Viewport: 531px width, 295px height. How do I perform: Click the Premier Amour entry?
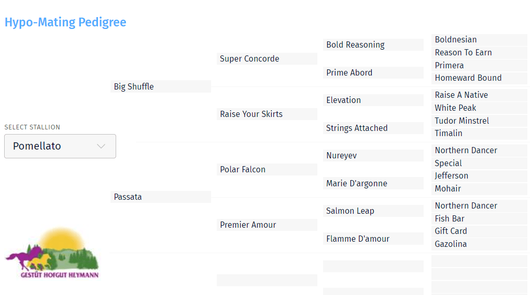tap(267, 225)
